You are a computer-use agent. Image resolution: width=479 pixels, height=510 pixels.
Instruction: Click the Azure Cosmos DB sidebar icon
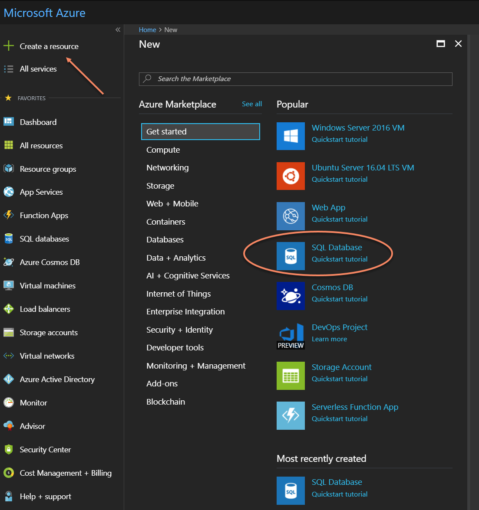tap(8, 262)
